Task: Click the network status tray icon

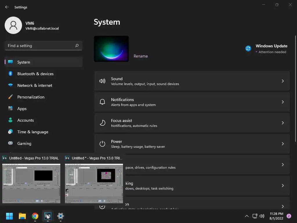Action: [x=255, y=216]
